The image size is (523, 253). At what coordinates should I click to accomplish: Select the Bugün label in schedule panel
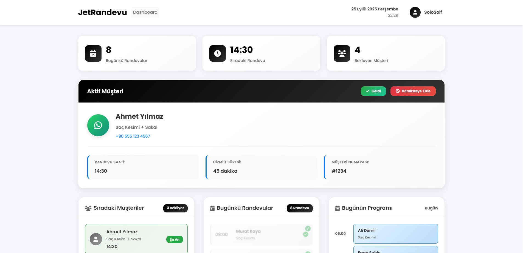[x=431, y=208]
